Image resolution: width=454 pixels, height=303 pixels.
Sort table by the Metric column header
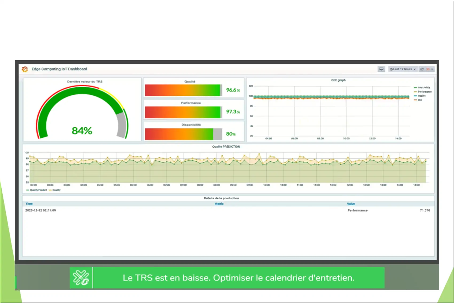click(219, 204)
